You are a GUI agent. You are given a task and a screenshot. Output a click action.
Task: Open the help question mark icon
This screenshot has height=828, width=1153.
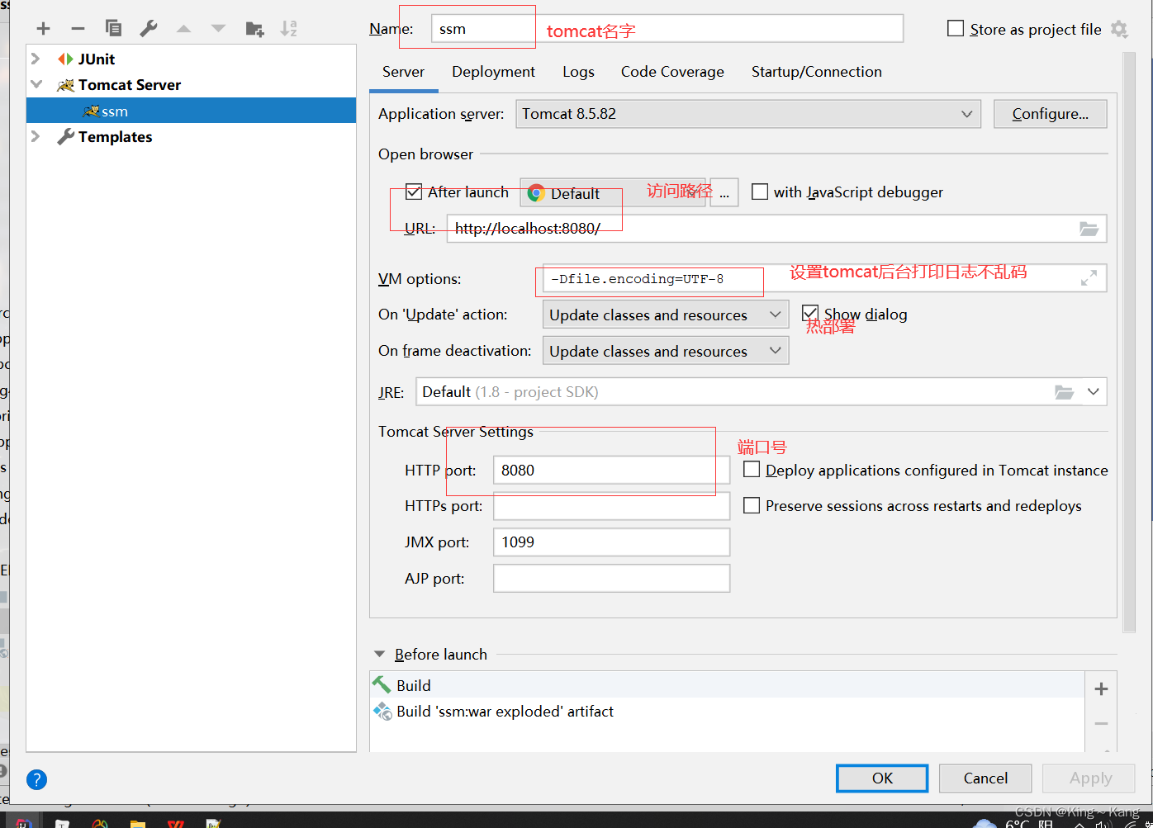click(36, 779)
